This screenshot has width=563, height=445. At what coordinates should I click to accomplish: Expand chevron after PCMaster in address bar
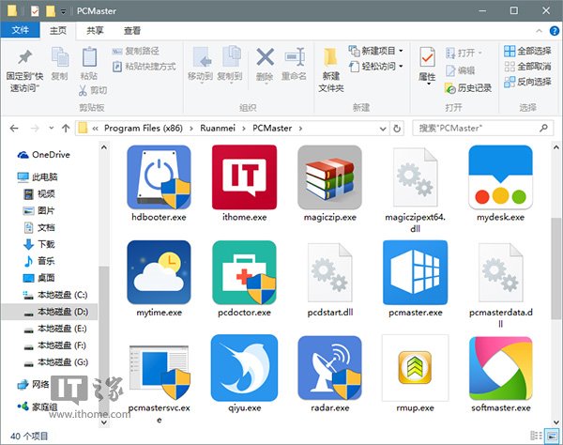(x=300, y=129)
